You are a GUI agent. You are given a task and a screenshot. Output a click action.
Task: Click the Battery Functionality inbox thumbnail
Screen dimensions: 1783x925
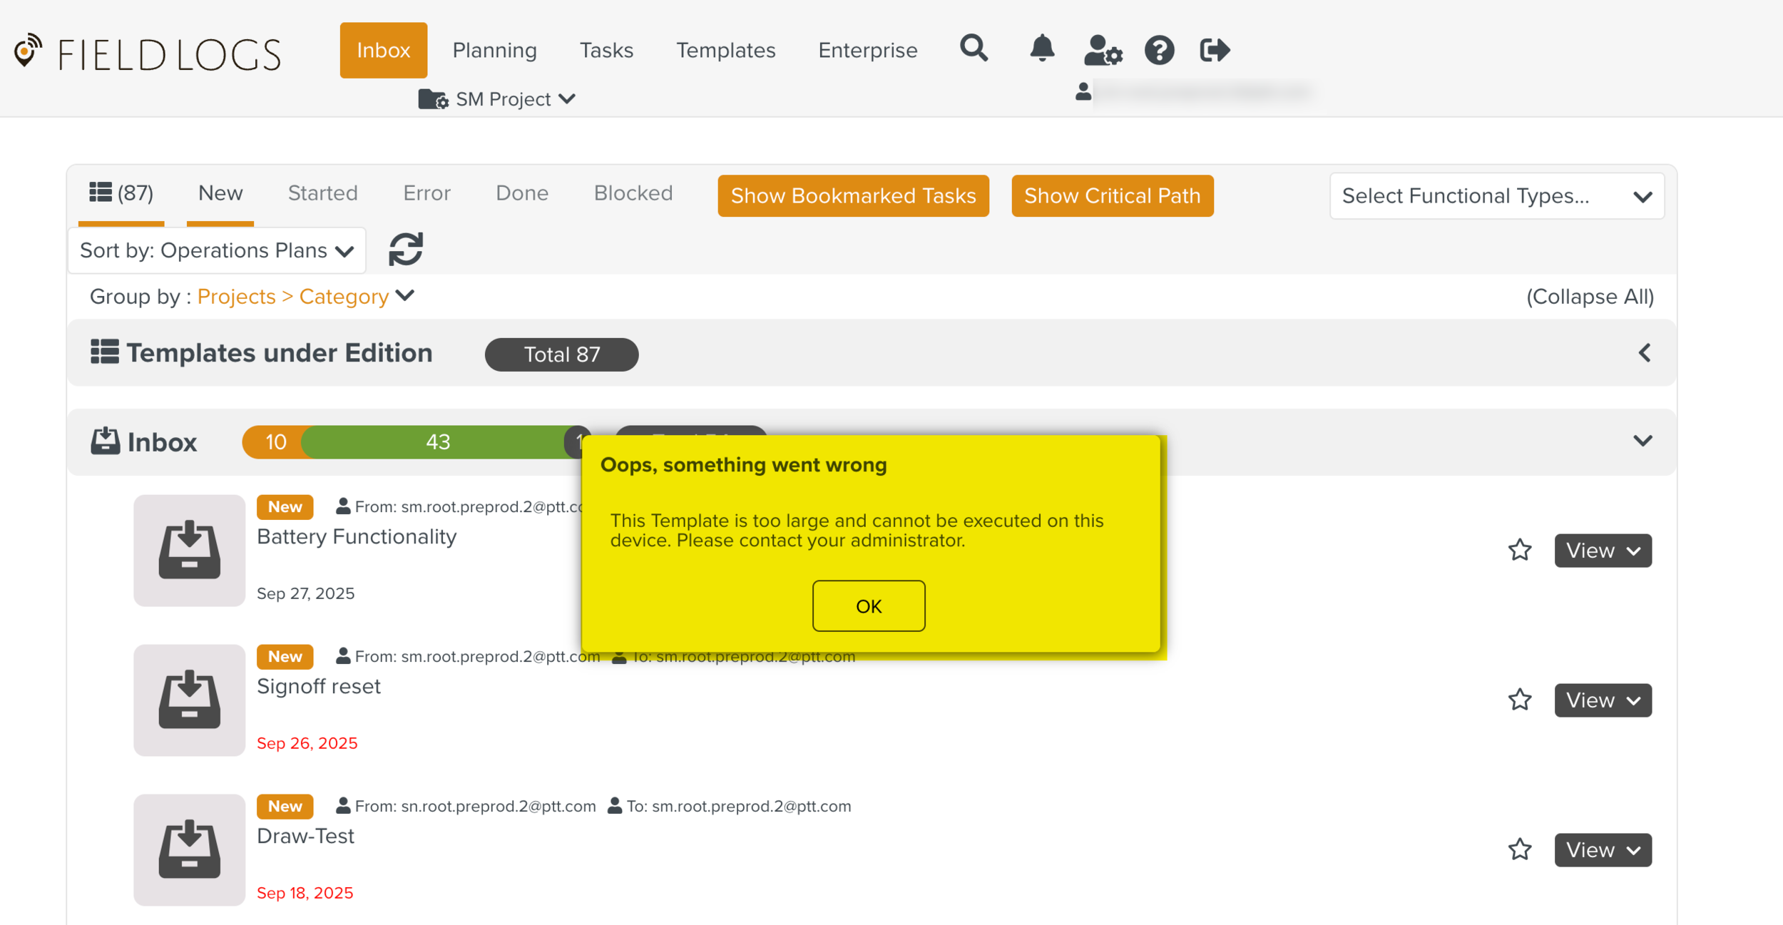click(x=189, y=550)
